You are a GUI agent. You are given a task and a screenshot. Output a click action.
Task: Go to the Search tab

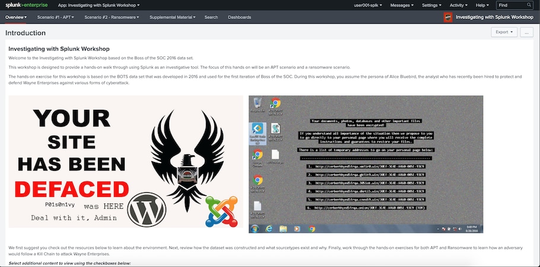tap(211, 17)
